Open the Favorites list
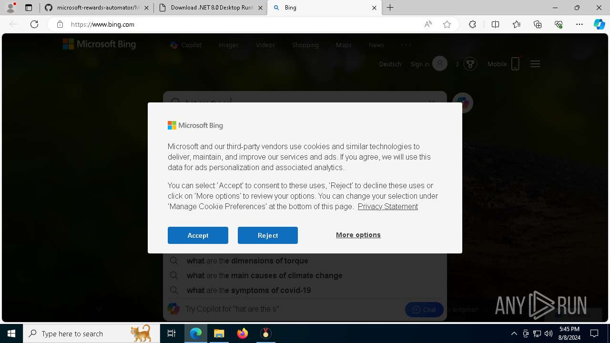The image size is (610, 343). click(517, 24)
